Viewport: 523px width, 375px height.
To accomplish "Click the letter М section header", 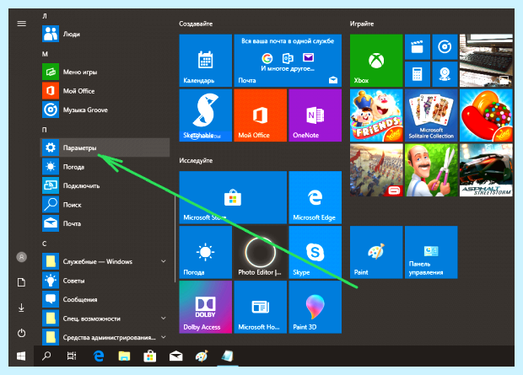I will click(45, 54).
